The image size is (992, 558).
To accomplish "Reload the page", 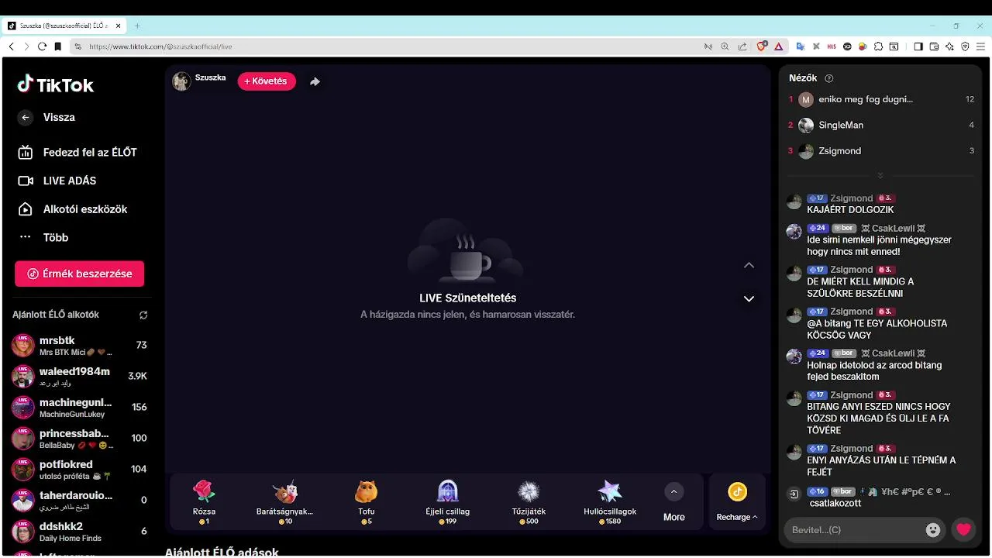I will [x=42, y=46].
